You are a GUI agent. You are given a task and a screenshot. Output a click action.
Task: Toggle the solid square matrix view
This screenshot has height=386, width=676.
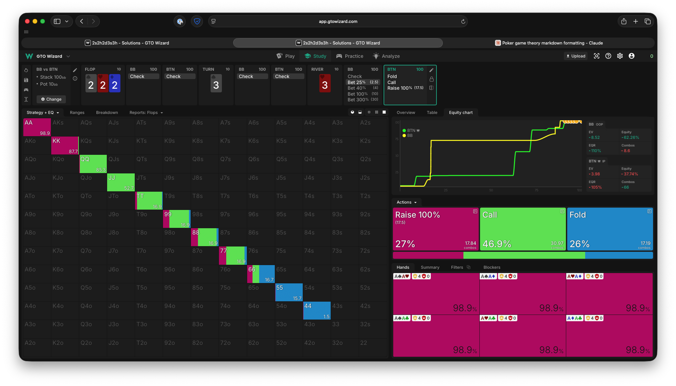click(384, 112)
